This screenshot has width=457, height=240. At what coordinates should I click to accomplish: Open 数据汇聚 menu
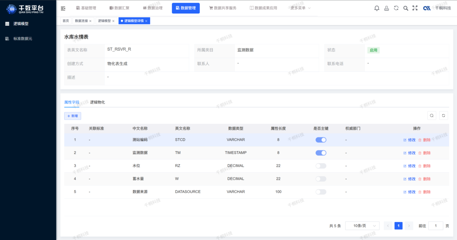pos(119,8)
